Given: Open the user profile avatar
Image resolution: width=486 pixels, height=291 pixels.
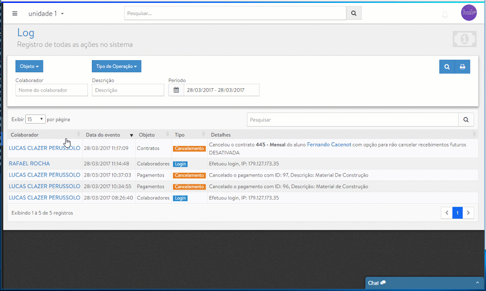Looking at the screenshot, I should (469, 13).
